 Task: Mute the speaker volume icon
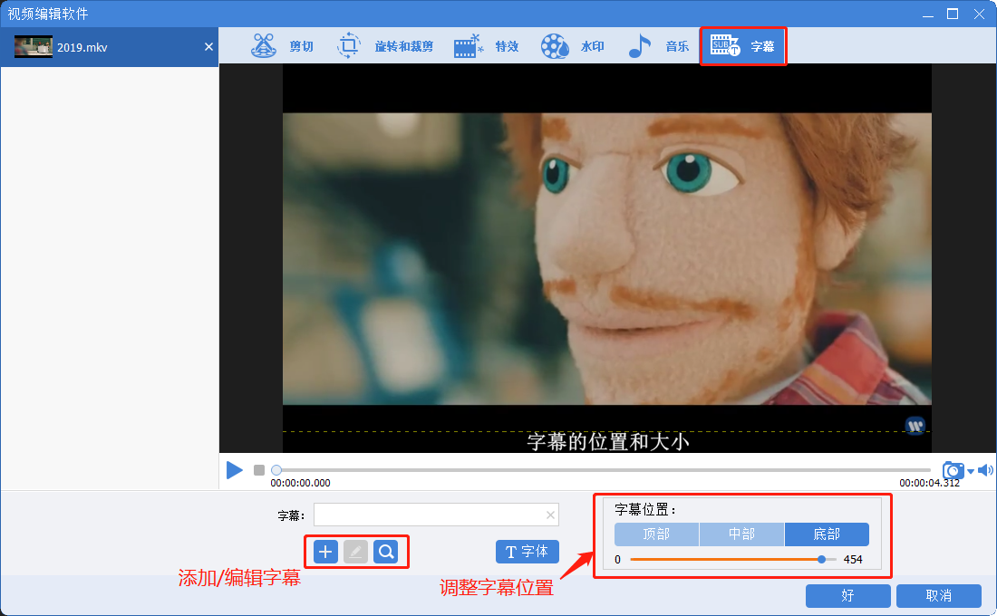pyautogui.click(x=985, y=470)
